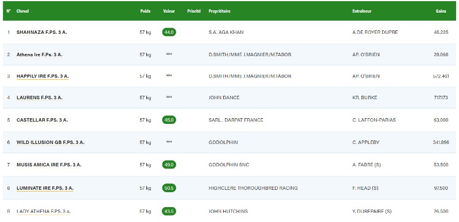Select MUSIS AMICA IRE F.PS. 3 A.
The image size is (459, 222).
click(49, 165)
